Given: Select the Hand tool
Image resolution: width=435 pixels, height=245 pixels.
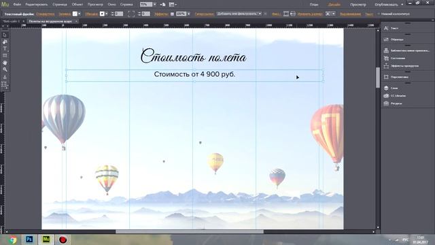Looking at the screenshot, I should pos(5,63).
